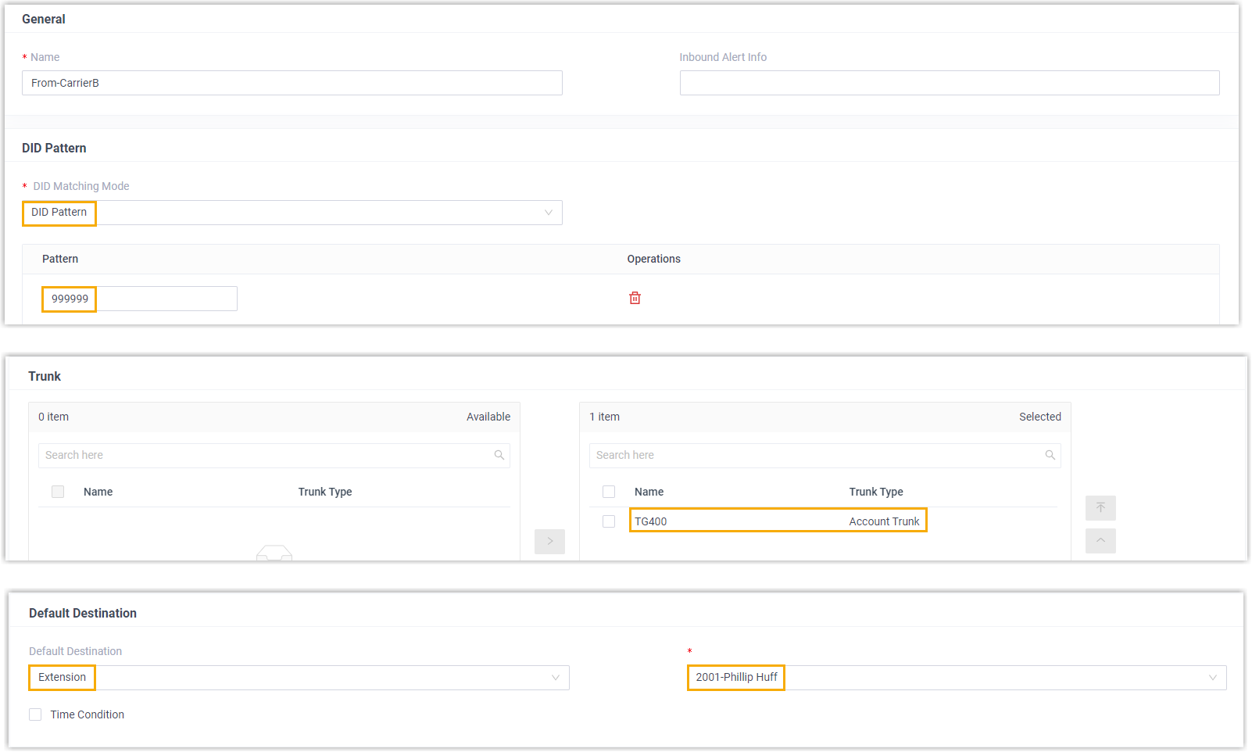Click search icon in Available trunk list

click(499, 455)
